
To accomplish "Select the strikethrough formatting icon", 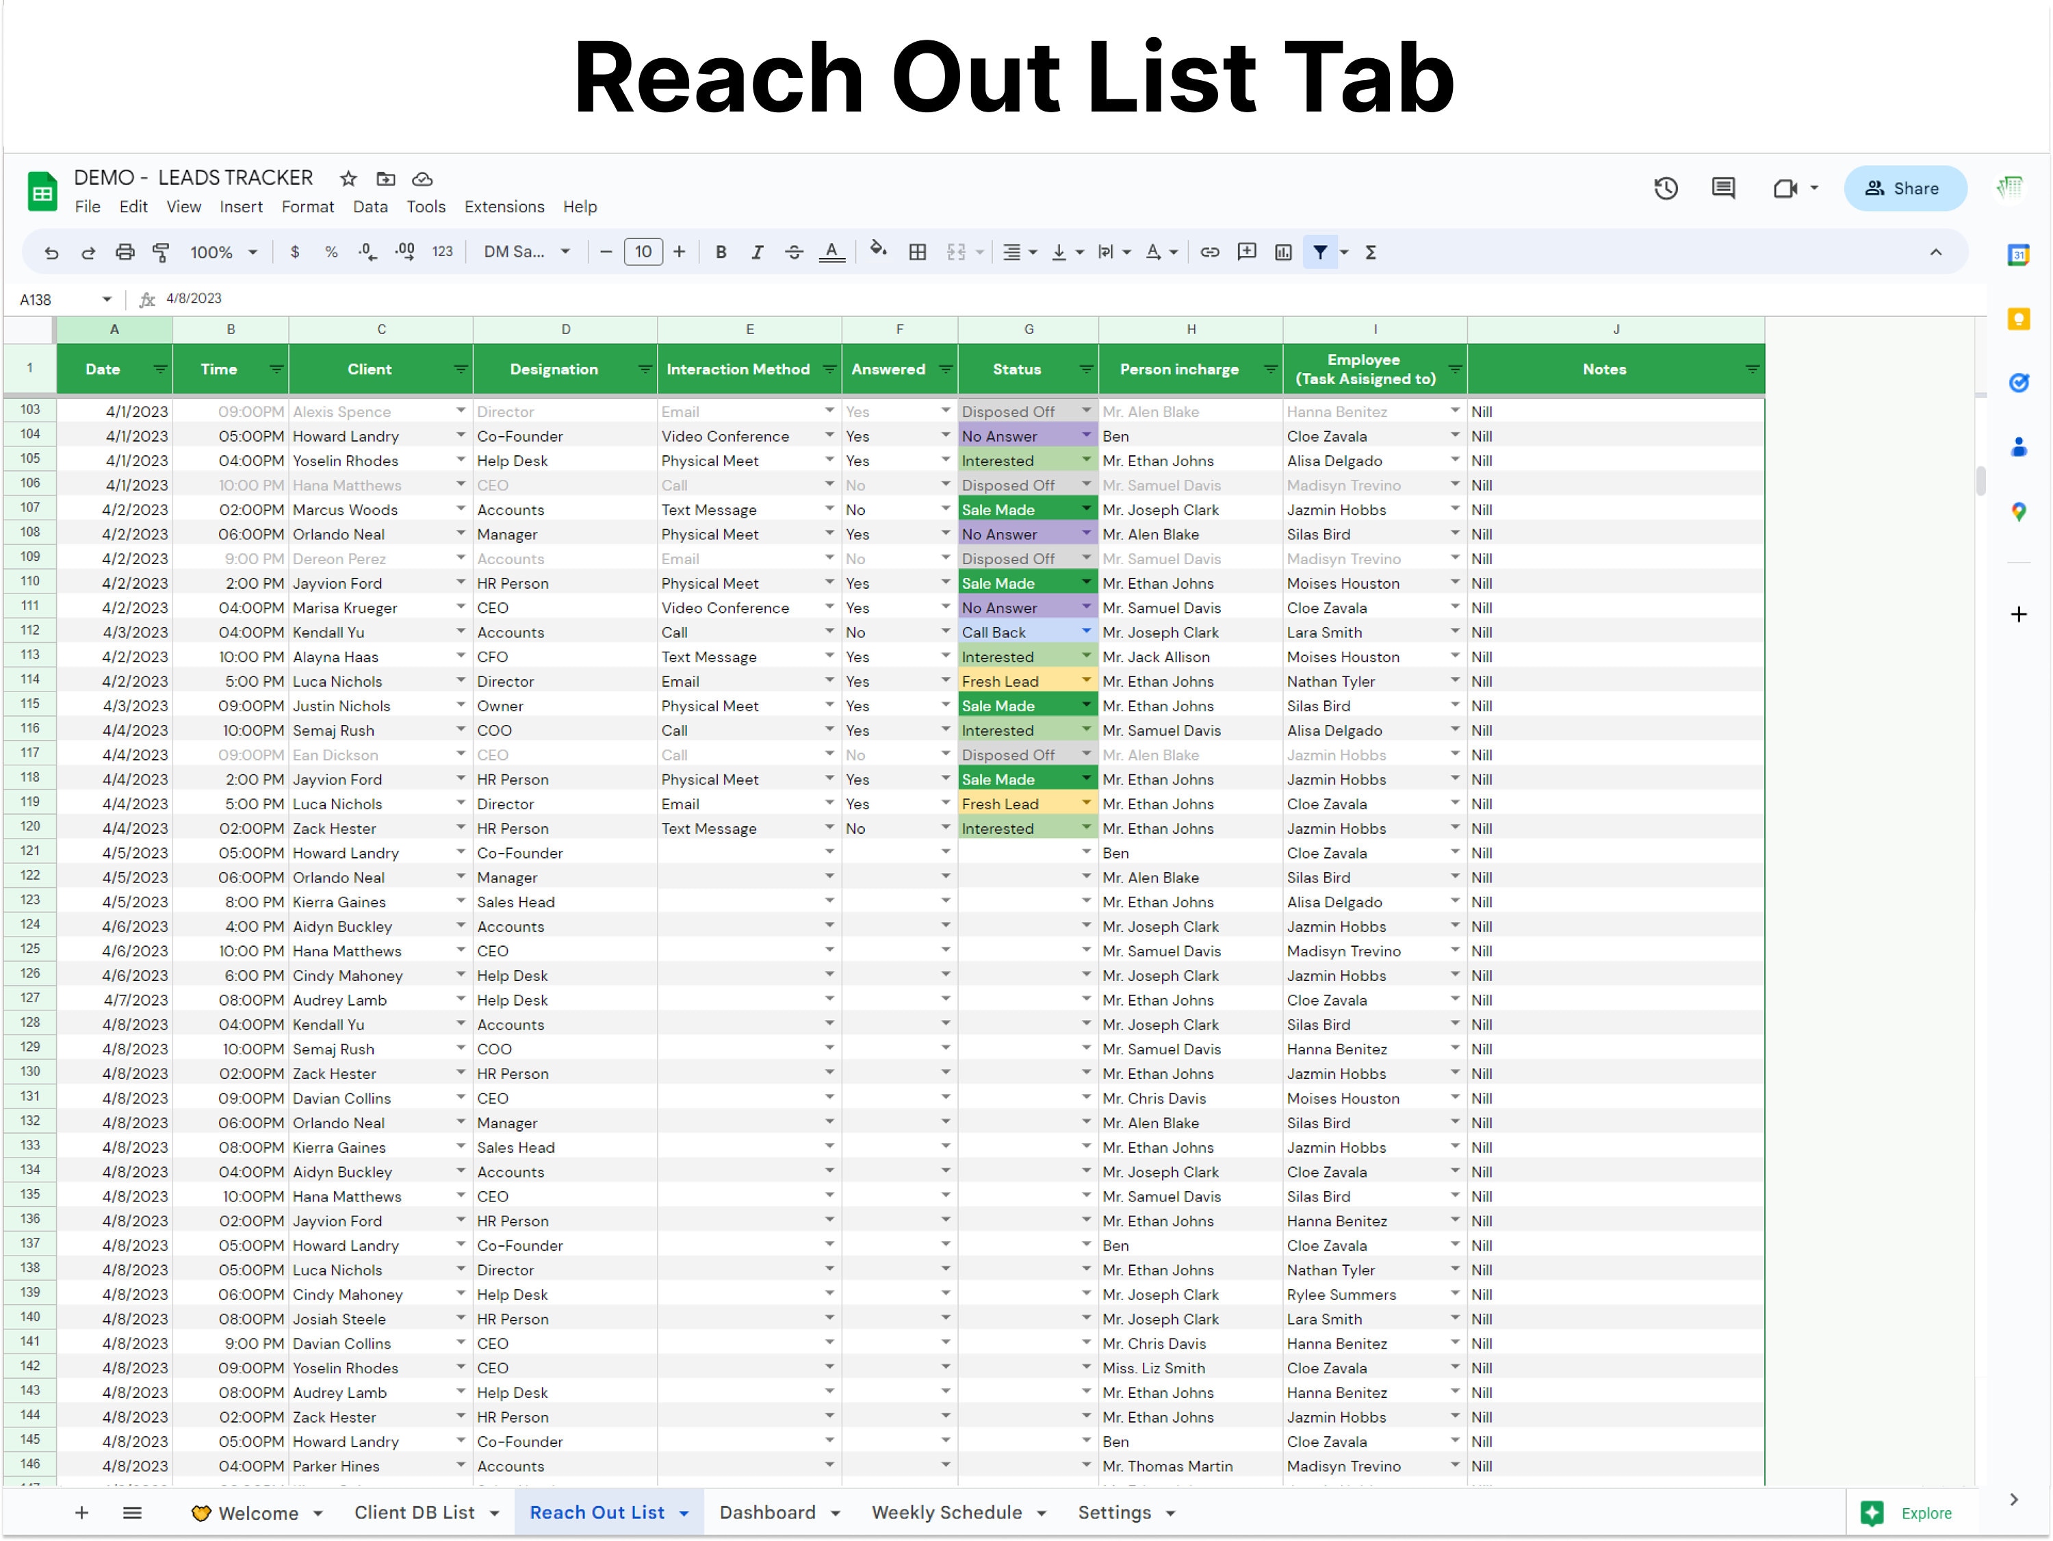I will tap(795, 251).
